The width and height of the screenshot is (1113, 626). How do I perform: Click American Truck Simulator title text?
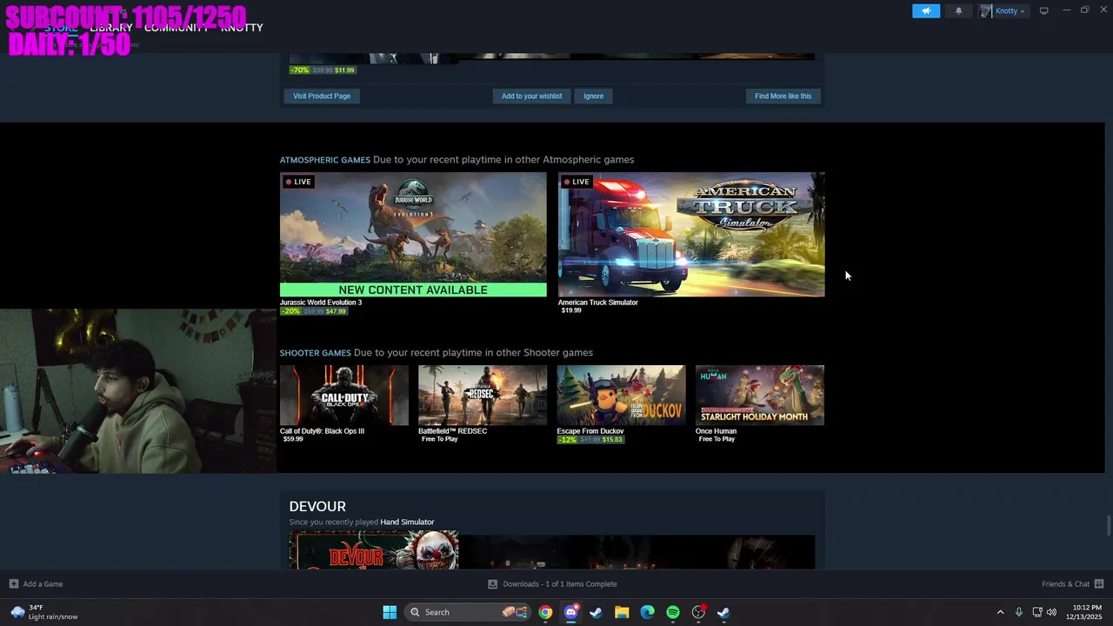click(x=598, y=303)
